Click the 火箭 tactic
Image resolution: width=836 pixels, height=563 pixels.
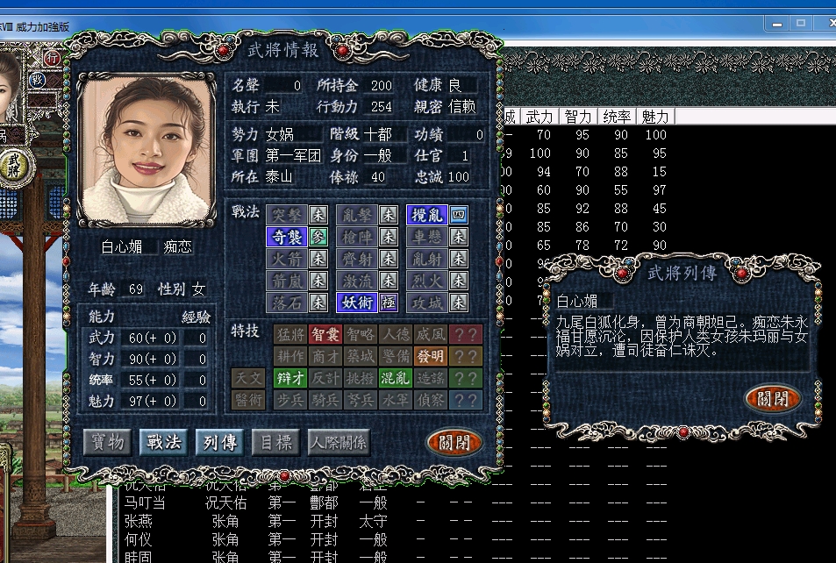pyautogui.click(x=287, y=259)
